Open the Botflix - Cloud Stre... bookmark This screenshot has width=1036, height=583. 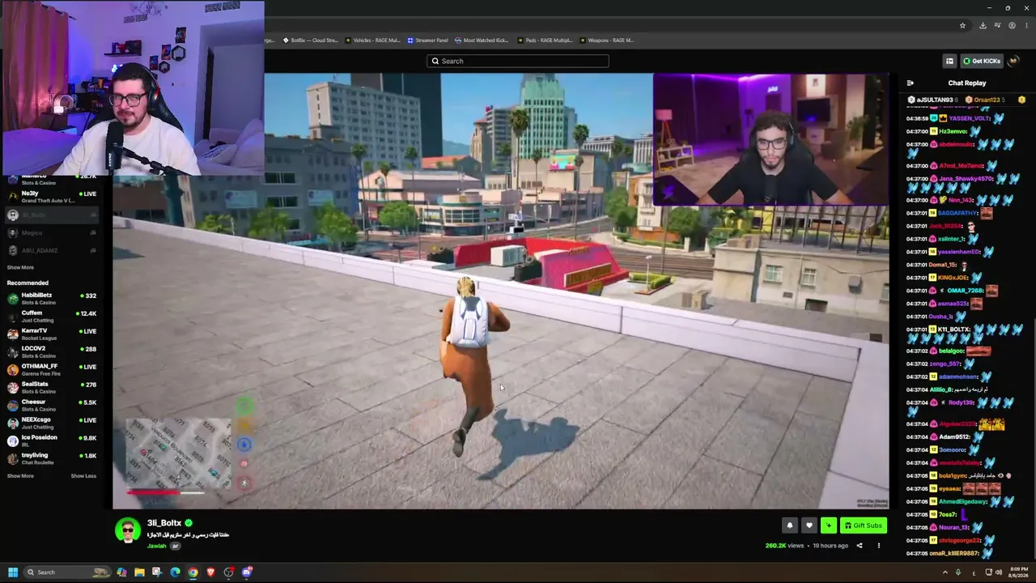click(x=310, y=40)
